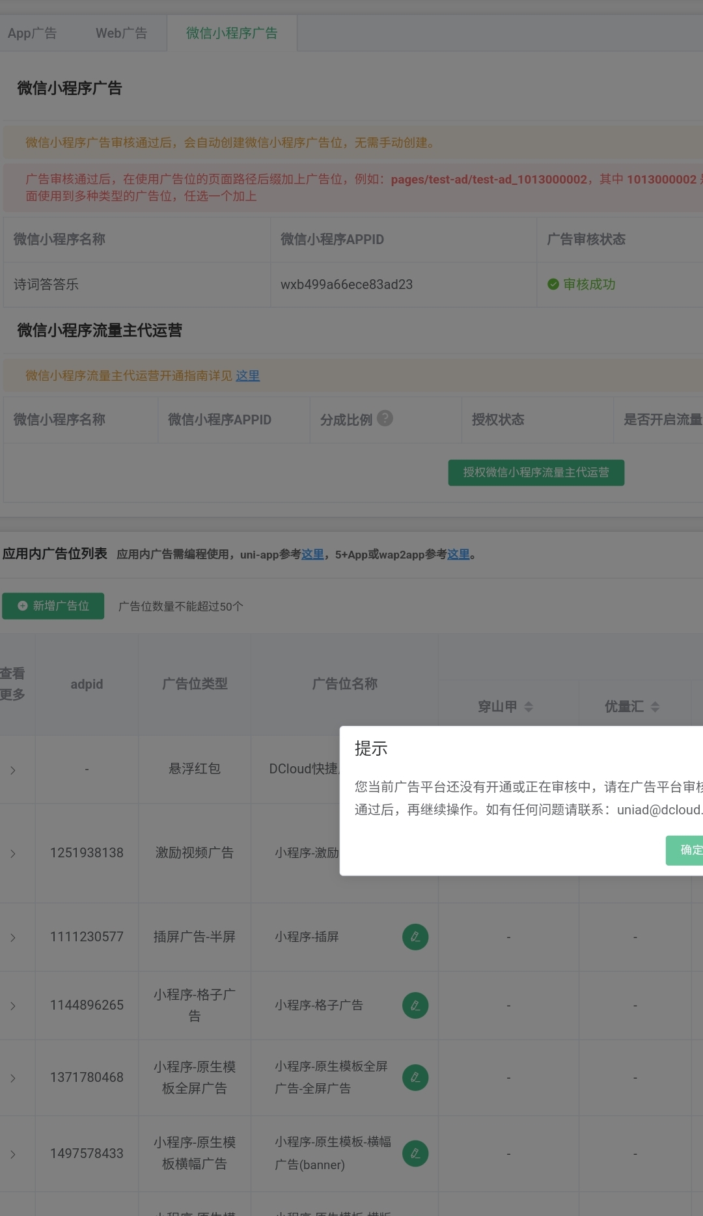Edit the 小程序-原生模板-横幅 banner ad name
The image size is (703, 1216).
pos(415,1154)
